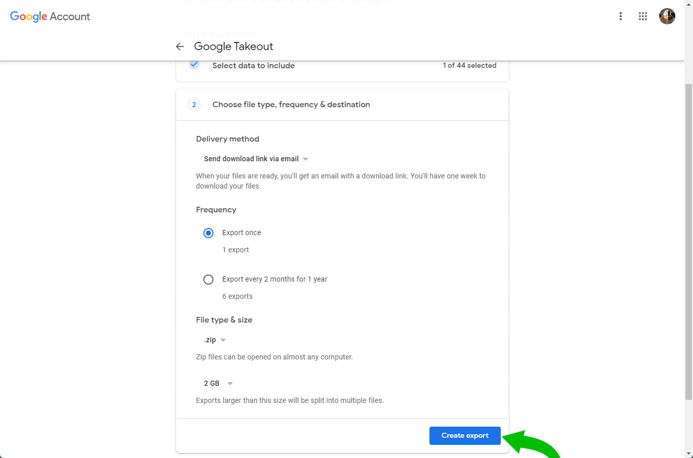This screenshot has height=458, width=693.
Task: Open the .zip file type dropdown
Action: [x=215, y=340]
